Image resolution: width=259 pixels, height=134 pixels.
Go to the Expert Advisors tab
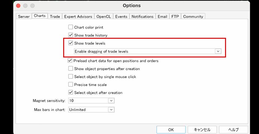tap(78, 17)
